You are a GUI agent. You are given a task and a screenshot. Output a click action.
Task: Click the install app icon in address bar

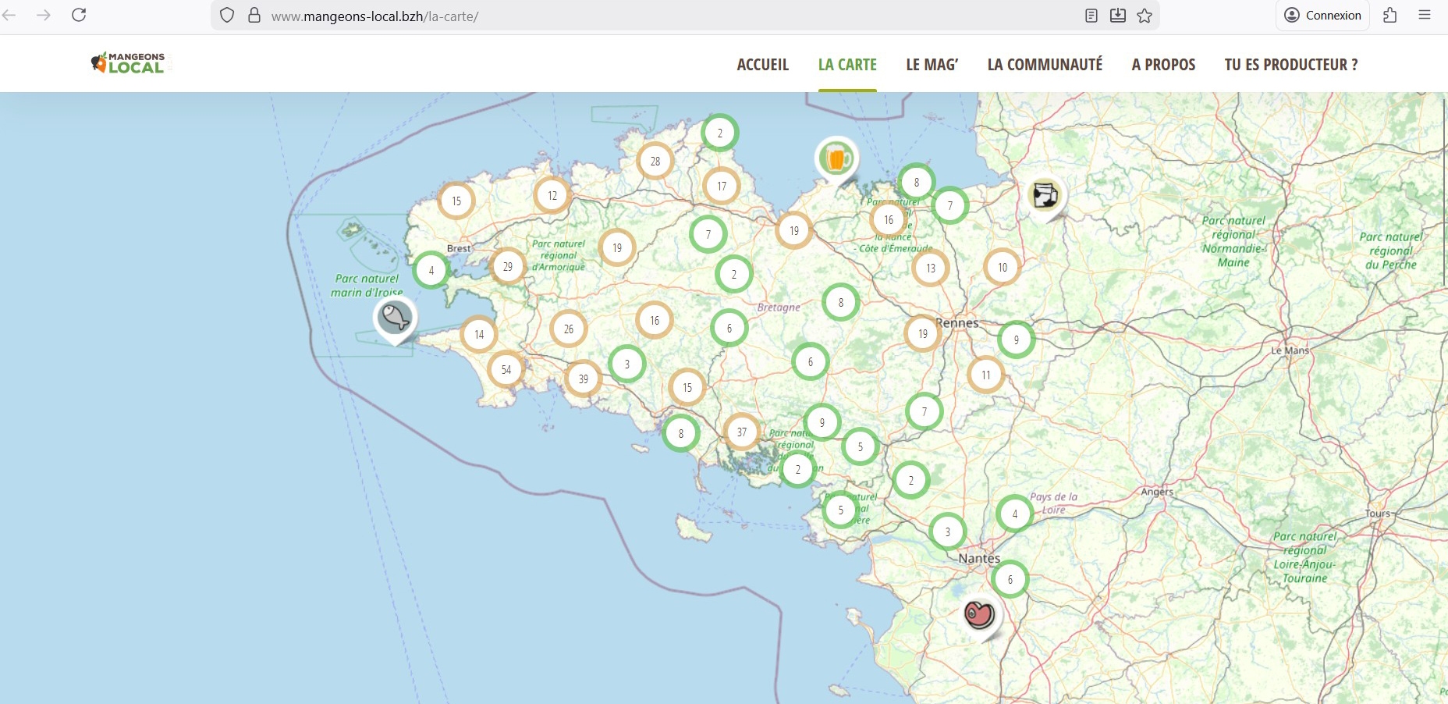1118,16
